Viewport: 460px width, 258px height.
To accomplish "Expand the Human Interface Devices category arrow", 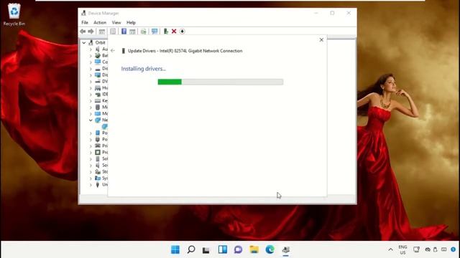I will click(91, 88).
